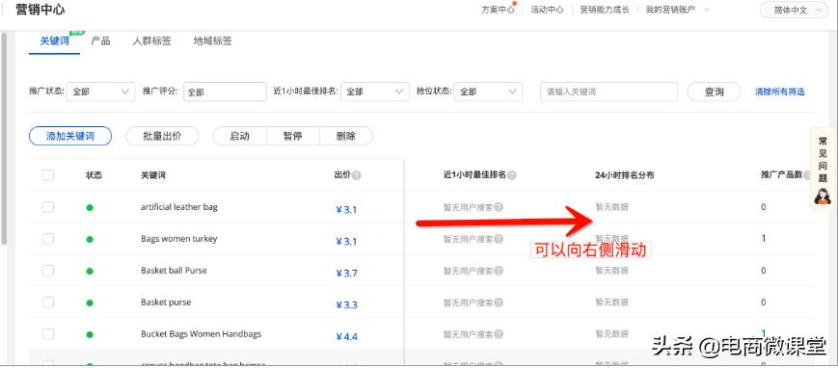
Task: Click green status dot for Basket ball Purse
Action: tap(90, 271)
